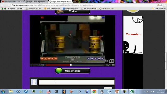Click the commenter avatar placeholder
Viewport: 167px width, 94px height.
(x=34, y=82)
